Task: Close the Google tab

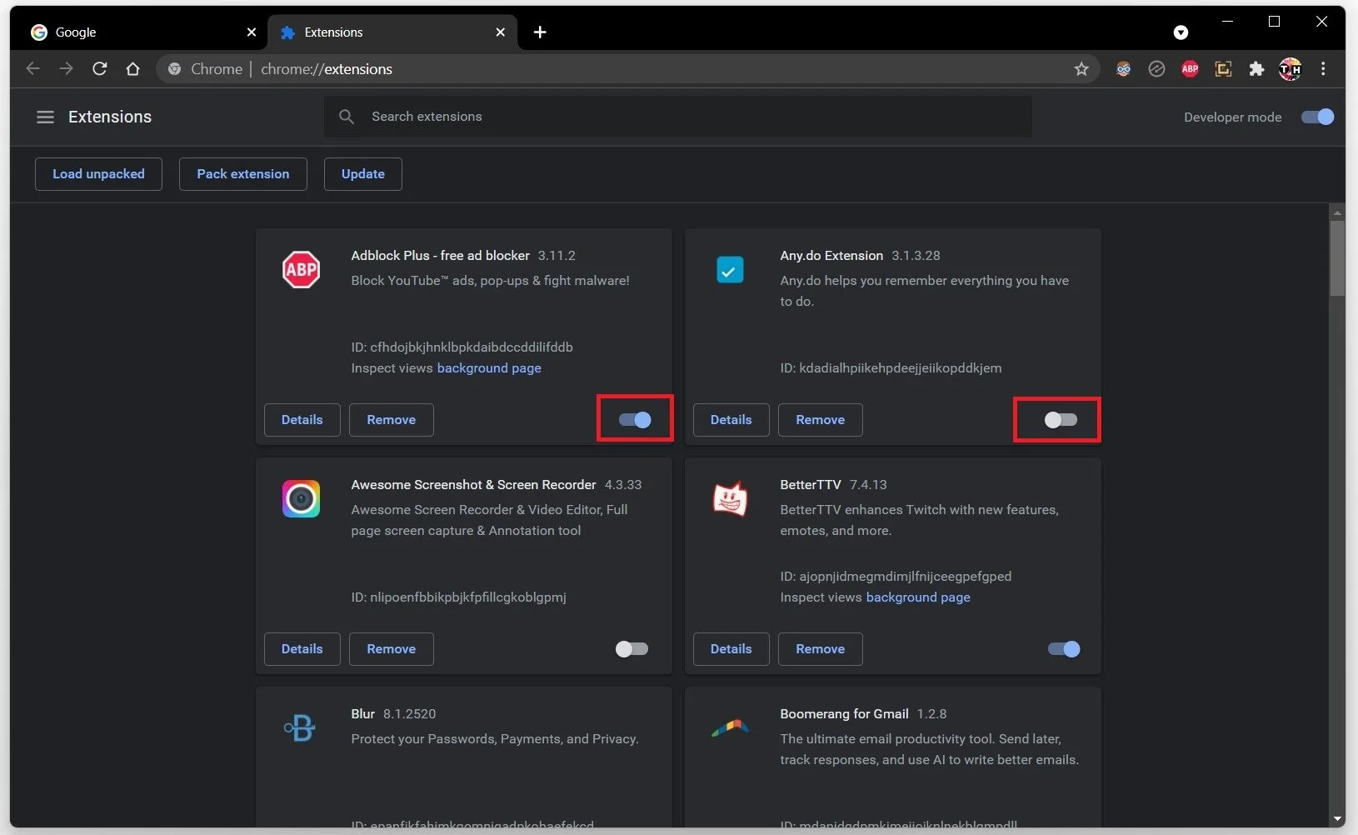Action: (x=252, y=32)
